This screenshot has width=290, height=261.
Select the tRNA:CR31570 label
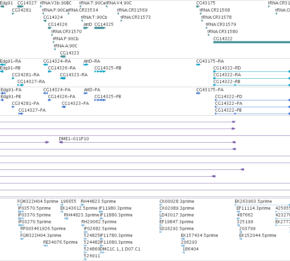66,32
